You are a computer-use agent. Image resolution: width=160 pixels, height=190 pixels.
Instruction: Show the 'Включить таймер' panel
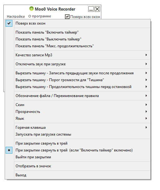click(x=78, y=32)
